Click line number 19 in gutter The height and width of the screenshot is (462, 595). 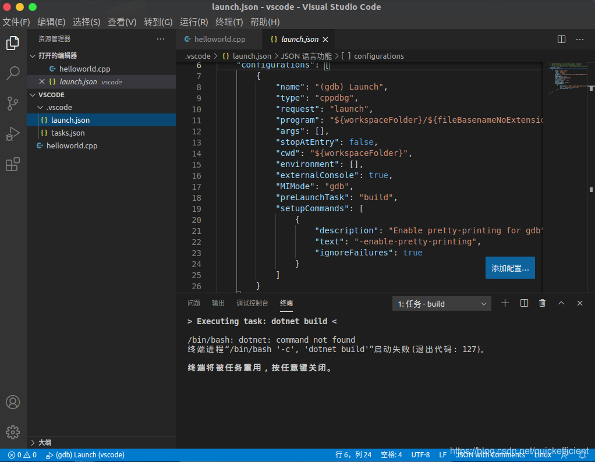click(196, 209)
